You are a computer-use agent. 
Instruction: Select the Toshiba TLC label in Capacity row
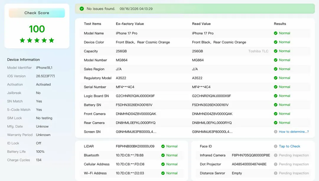[x=258, y=51]
